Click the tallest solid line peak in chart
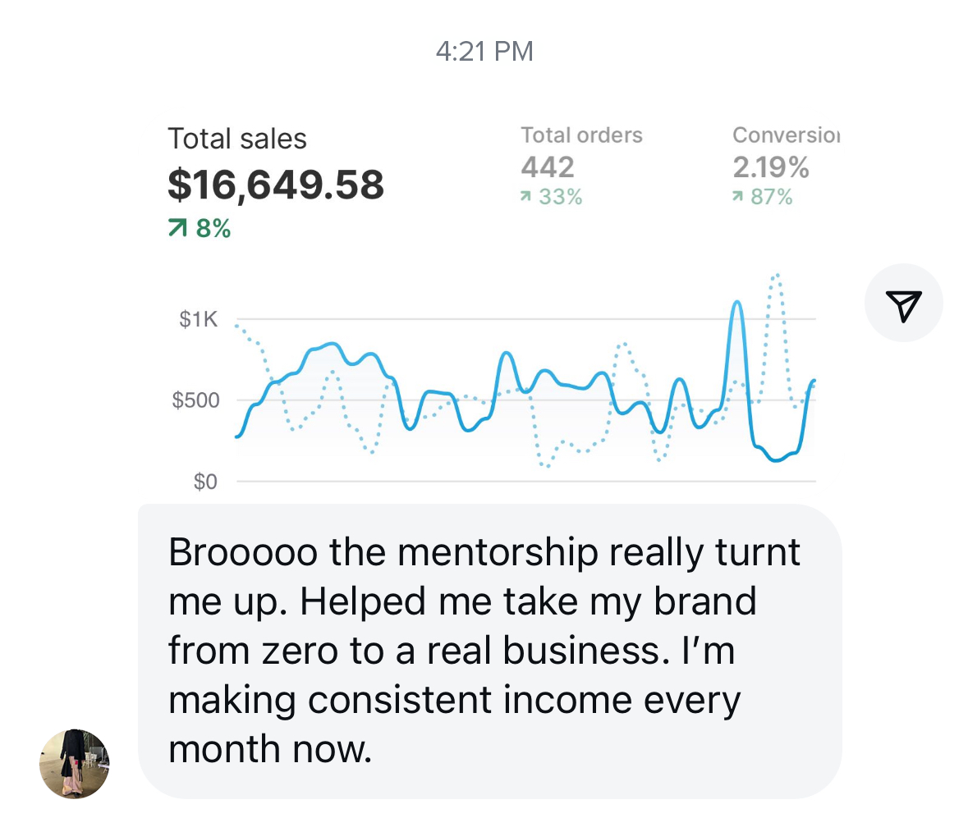The width and height of the screenshot is (968, 818). tap(737, 303)
